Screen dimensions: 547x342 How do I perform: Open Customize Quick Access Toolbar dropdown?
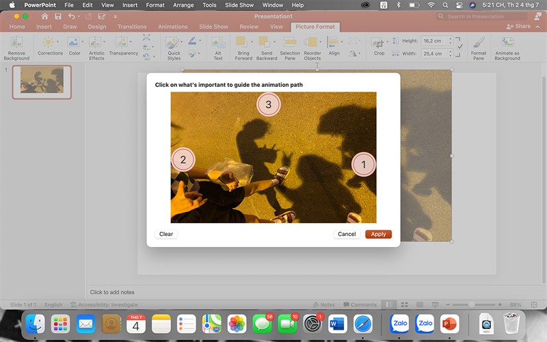(x=115, y=16)
